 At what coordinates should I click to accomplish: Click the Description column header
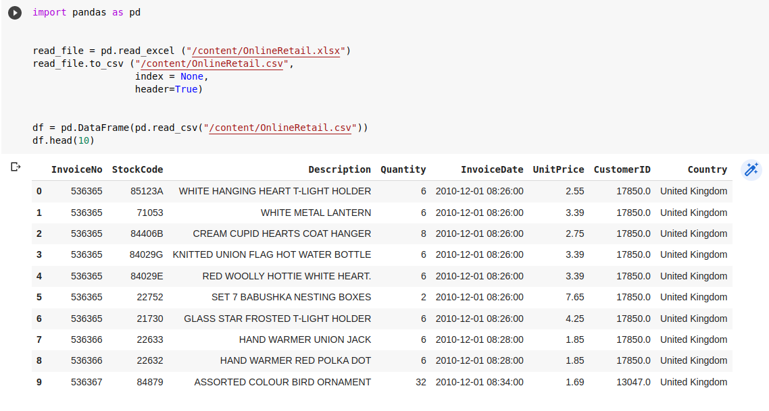click(339, 170)
